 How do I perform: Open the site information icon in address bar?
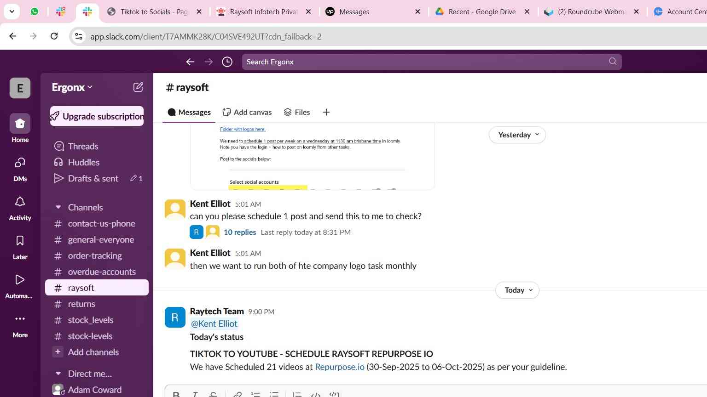pos(79,36)
